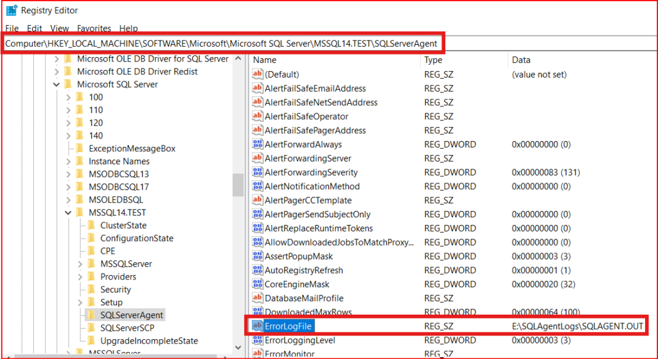Click the 0x00000020 (32) data value
Image resolution: width=658 pixels, height=359 pixels.
[544, 284]
